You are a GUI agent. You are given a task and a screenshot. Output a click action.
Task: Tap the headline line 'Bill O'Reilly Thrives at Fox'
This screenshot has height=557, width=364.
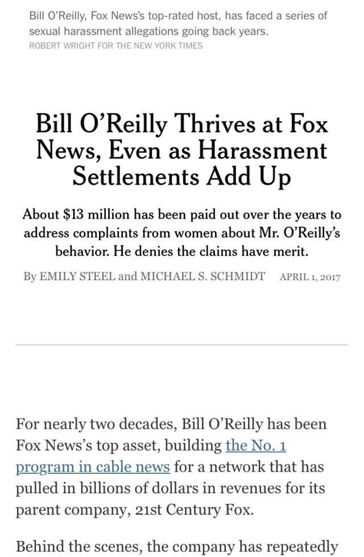click(x=182, y=124)
